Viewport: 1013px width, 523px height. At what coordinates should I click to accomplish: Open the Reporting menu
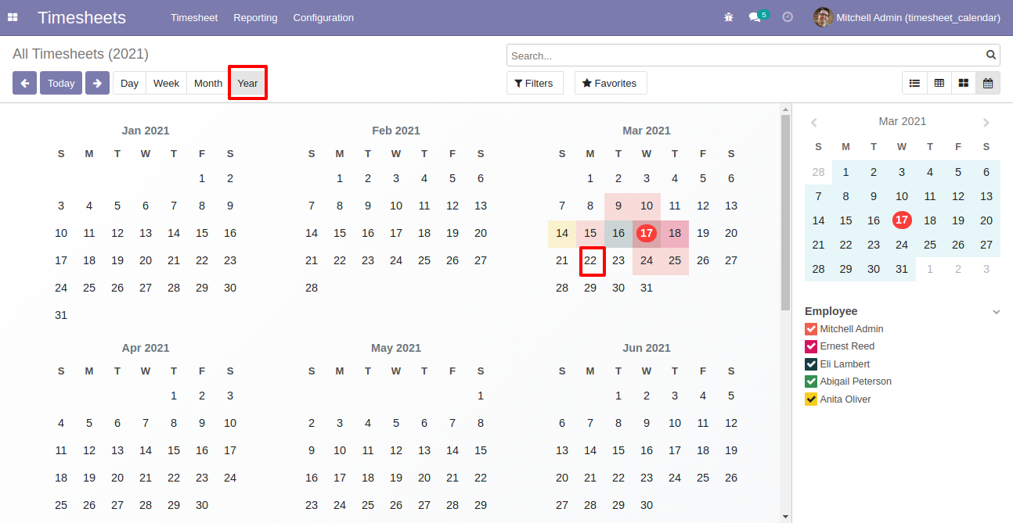point(255,17)
